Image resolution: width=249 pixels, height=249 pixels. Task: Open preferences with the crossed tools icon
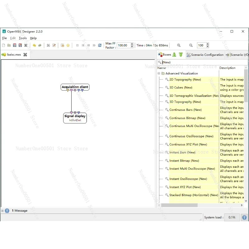pos(48,45)
